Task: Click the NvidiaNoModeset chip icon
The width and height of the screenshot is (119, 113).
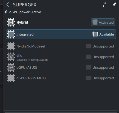Action: 11,46
